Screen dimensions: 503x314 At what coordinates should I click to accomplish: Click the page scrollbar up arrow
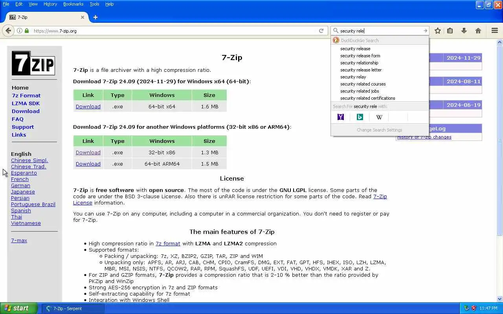500,42
